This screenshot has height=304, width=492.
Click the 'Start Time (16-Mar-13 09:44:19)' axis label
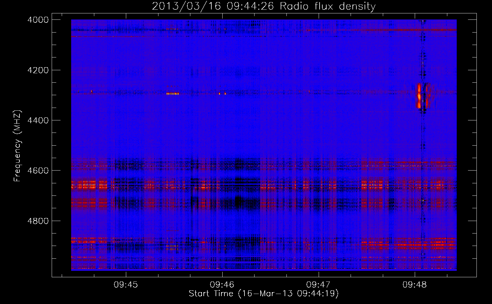click(263, 294)
